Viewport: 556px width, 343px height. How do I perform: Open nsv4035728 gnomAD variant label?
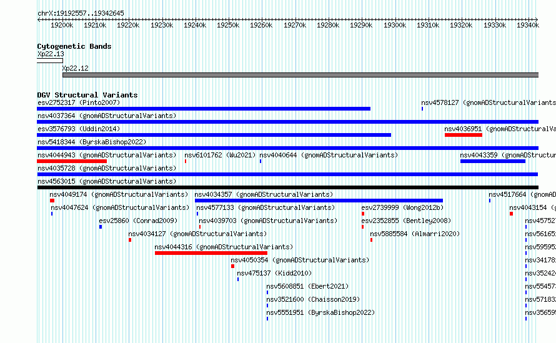(x=107, y=168)
